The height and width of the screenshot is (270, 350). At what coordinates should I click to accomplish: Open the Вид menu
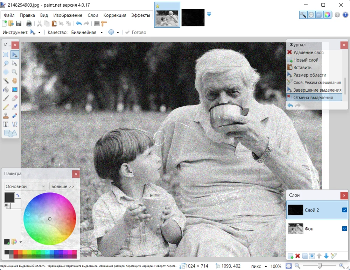[x=44, y=15]
